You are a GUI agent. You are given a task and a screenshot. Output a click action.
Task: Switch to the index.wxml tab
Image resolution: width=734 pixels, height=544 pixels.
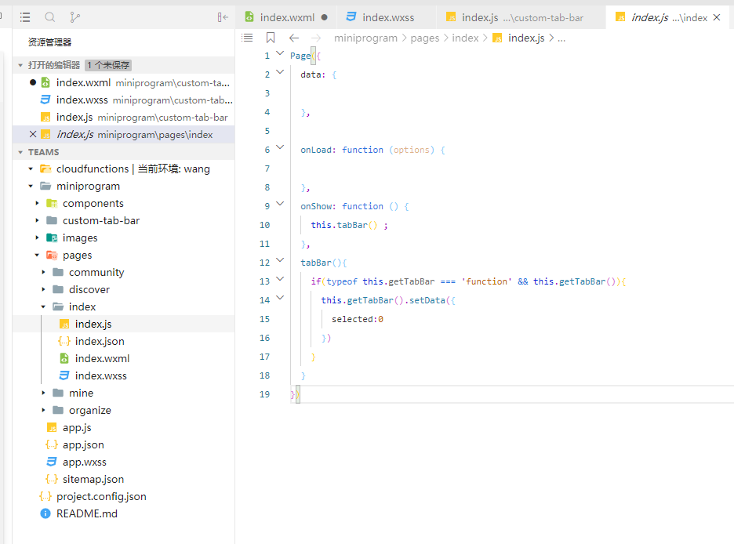click(286, 17)
